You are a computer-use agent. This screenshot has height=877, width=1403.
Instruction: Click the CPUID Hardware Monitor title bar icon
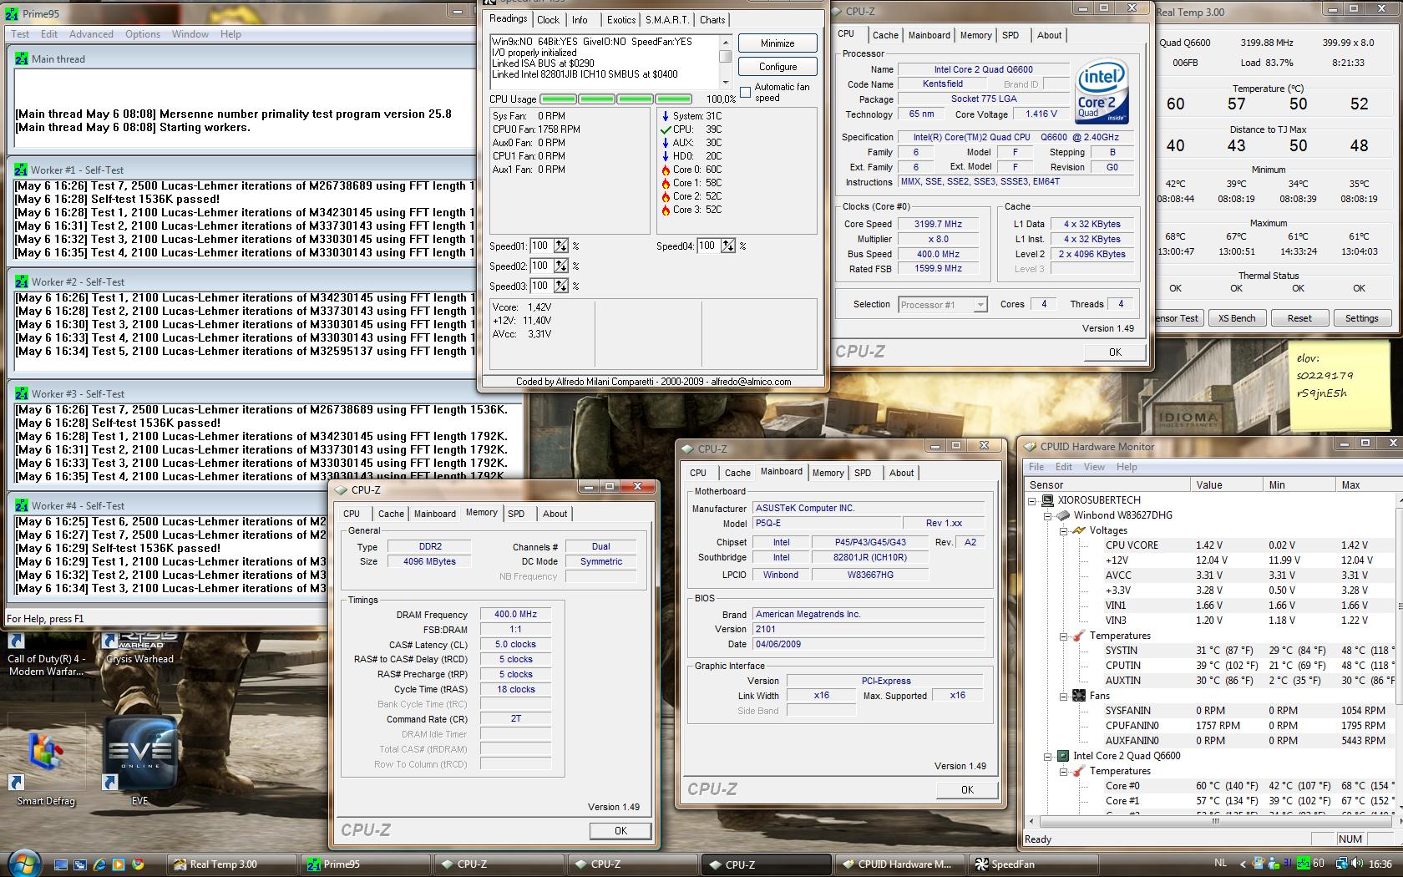point(1031,447)
